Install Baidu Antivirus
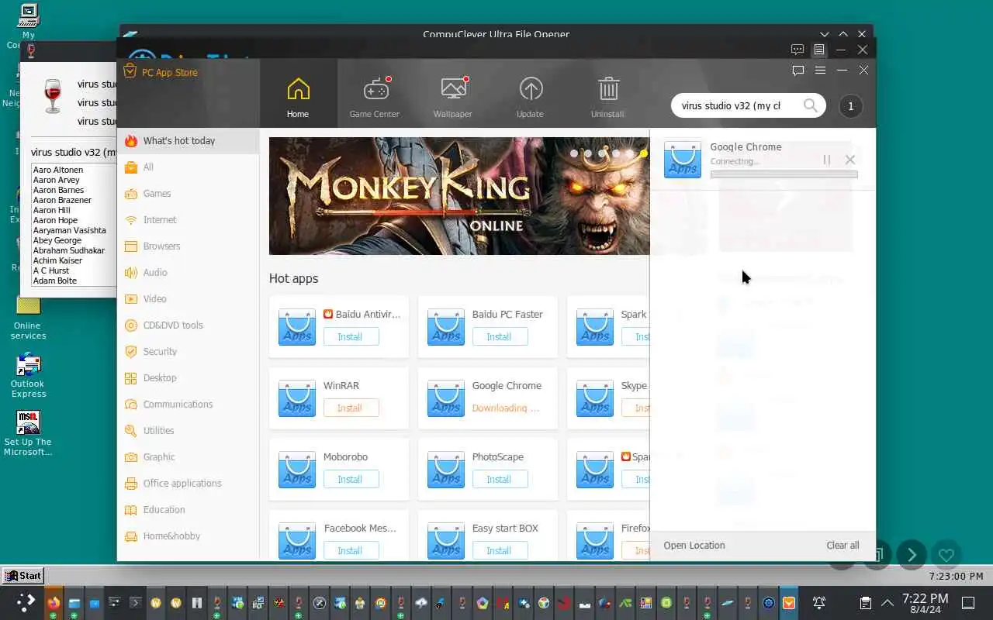 point(350,337)
